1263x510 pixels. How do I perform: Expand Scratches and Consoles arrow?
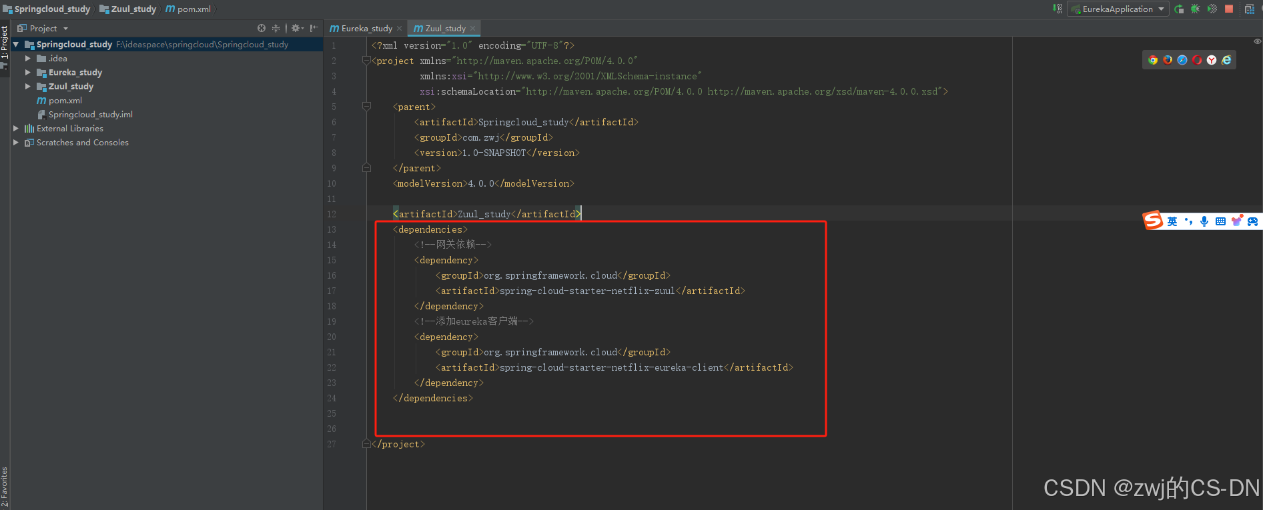pos(16,142)
